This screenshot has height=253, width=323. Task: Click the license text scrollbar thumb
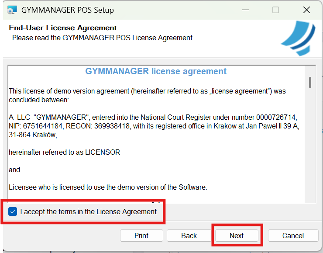coord(310,83)
